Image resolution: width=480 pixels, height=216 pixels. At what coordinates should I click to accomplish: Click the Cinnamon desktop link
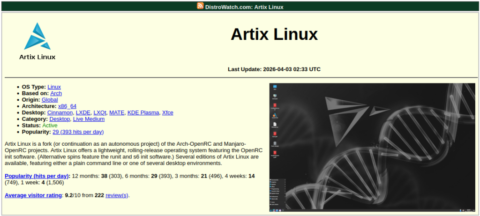click(60, 112)
